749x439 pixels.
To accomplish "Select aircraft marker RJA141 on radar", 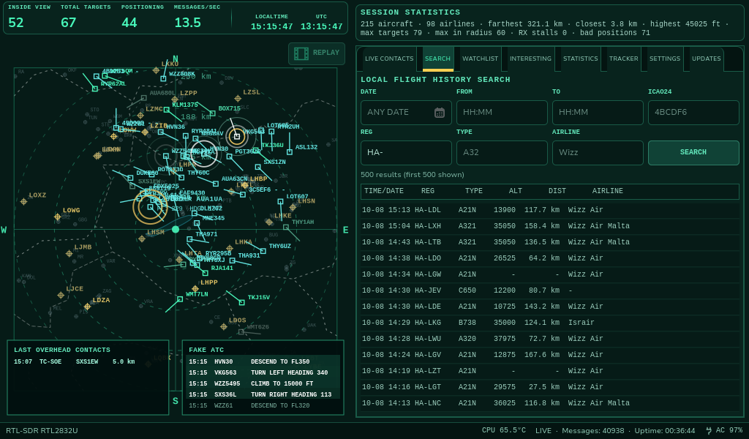I will click(x=205, y=273).
